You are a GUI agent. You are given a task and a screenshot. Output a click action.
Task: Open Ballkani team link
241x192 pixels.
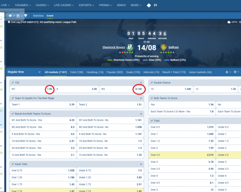click(174, 47)
